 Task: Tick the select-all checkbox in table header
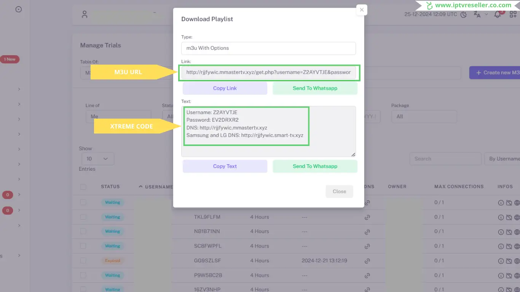click(83, 187)
